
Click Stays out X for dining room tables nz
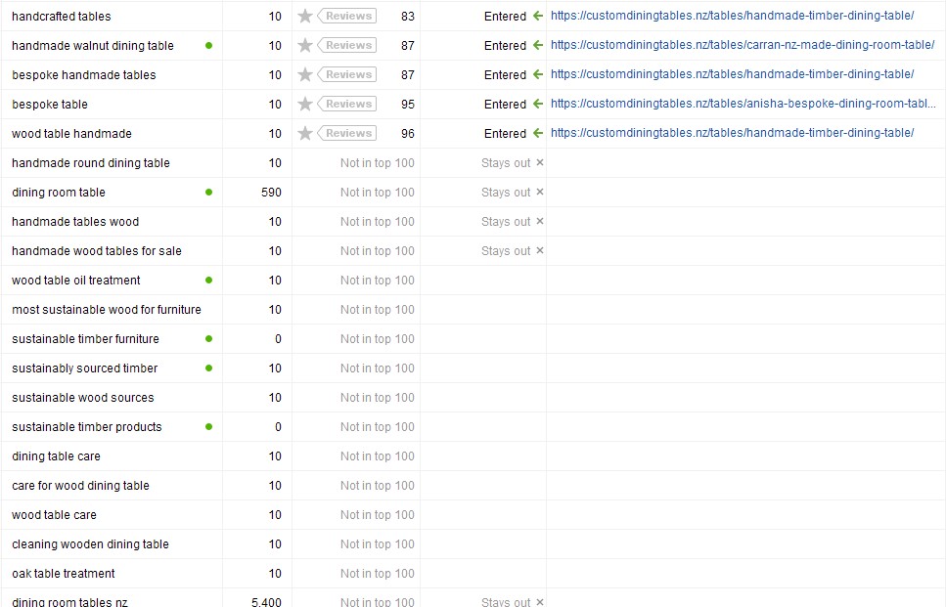(x=540, y=602)
